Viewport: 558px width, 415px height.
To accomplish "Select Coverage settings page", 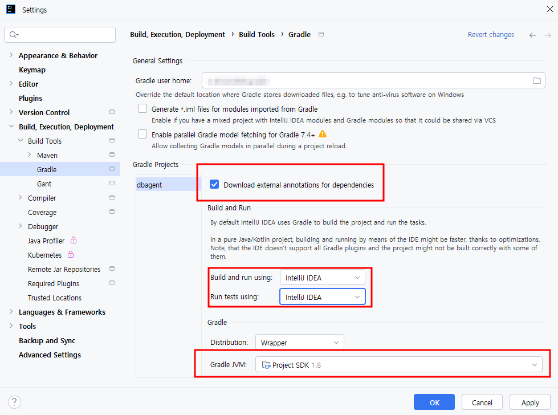I will click(x=42, y=213).
